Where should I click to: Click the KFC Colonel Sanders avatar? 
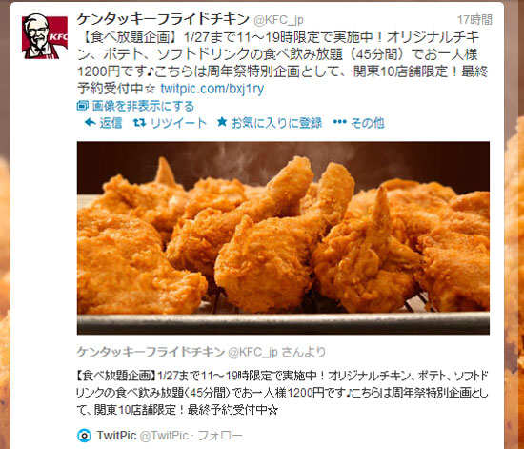(x=45, y=36)
